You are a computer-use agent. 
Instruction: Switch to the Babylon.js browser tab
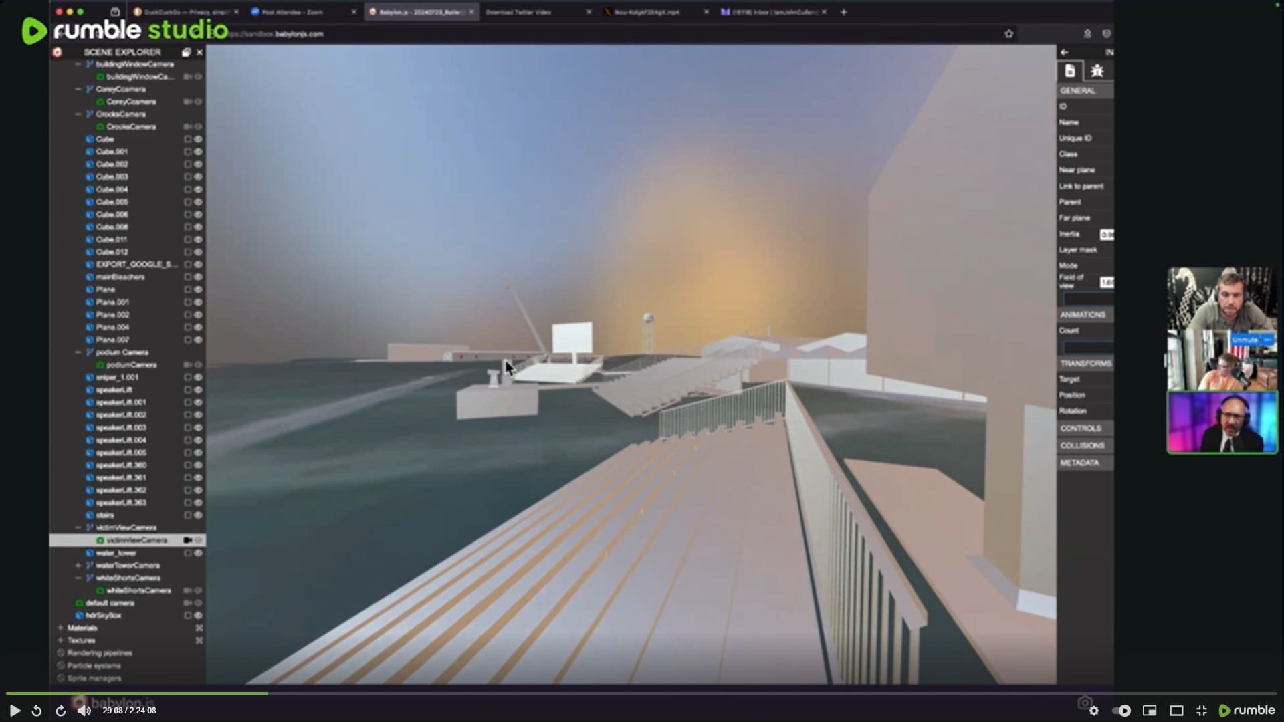(x=421, y=12)
